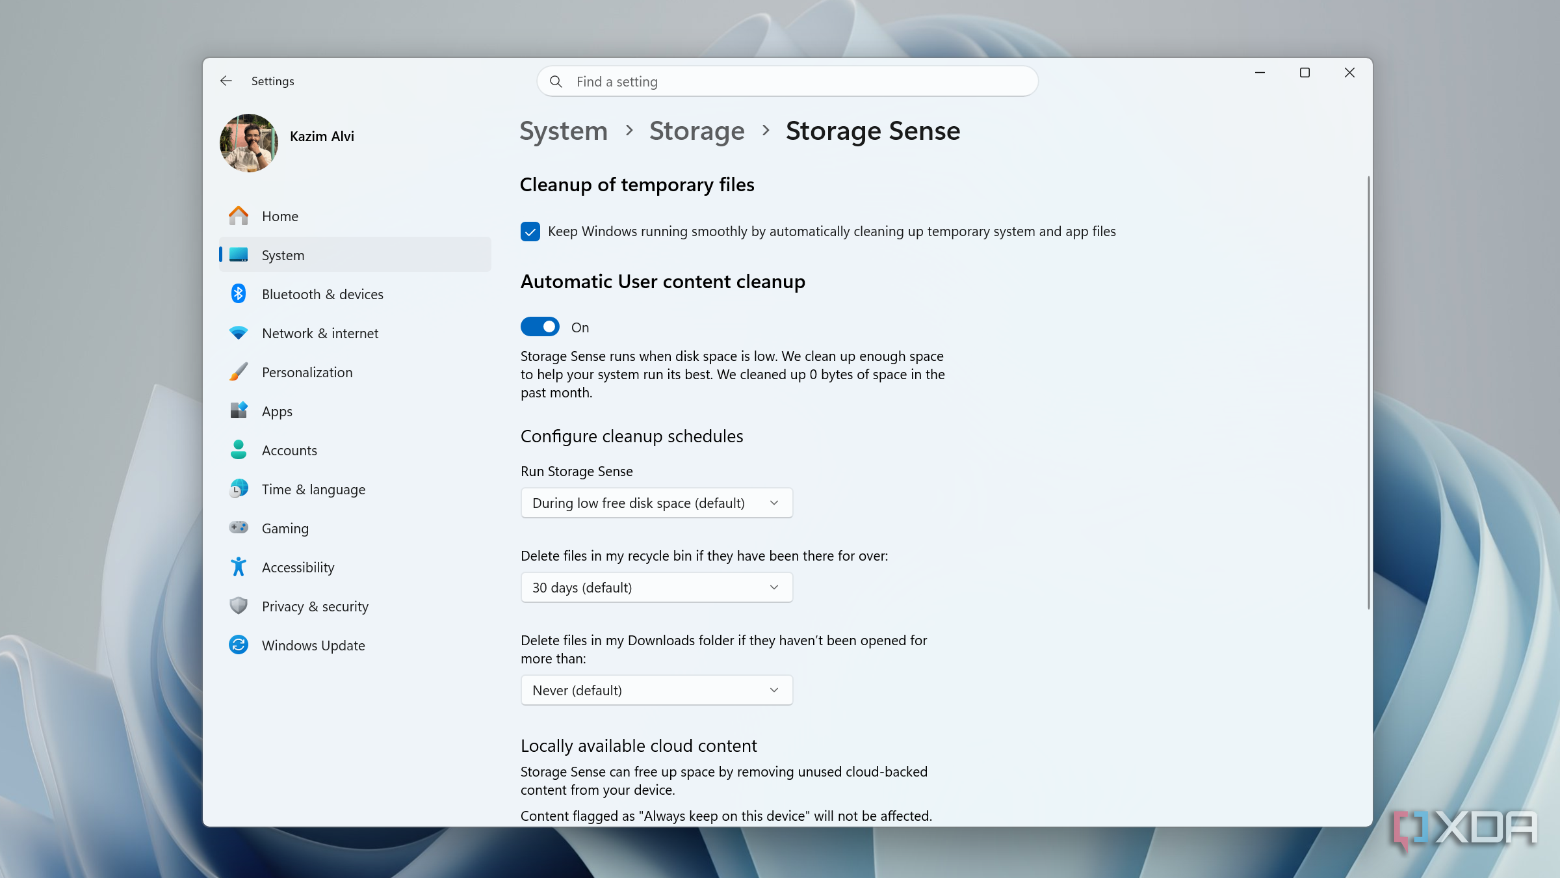The image size is (1560, 878).
Task: Click the Bluetooth icon in sidebar
Action: tap(239, 294)
